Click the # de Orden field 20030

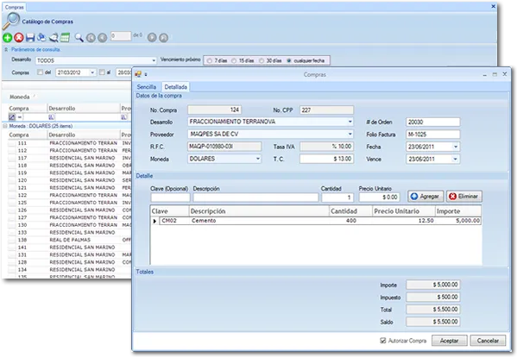[433, 122]
